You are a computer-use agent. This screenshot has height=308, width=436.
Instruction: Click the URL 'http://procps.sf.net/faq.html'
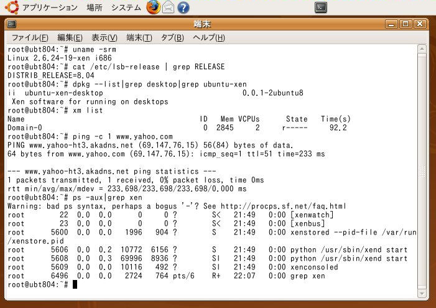[x=284, y=206]
